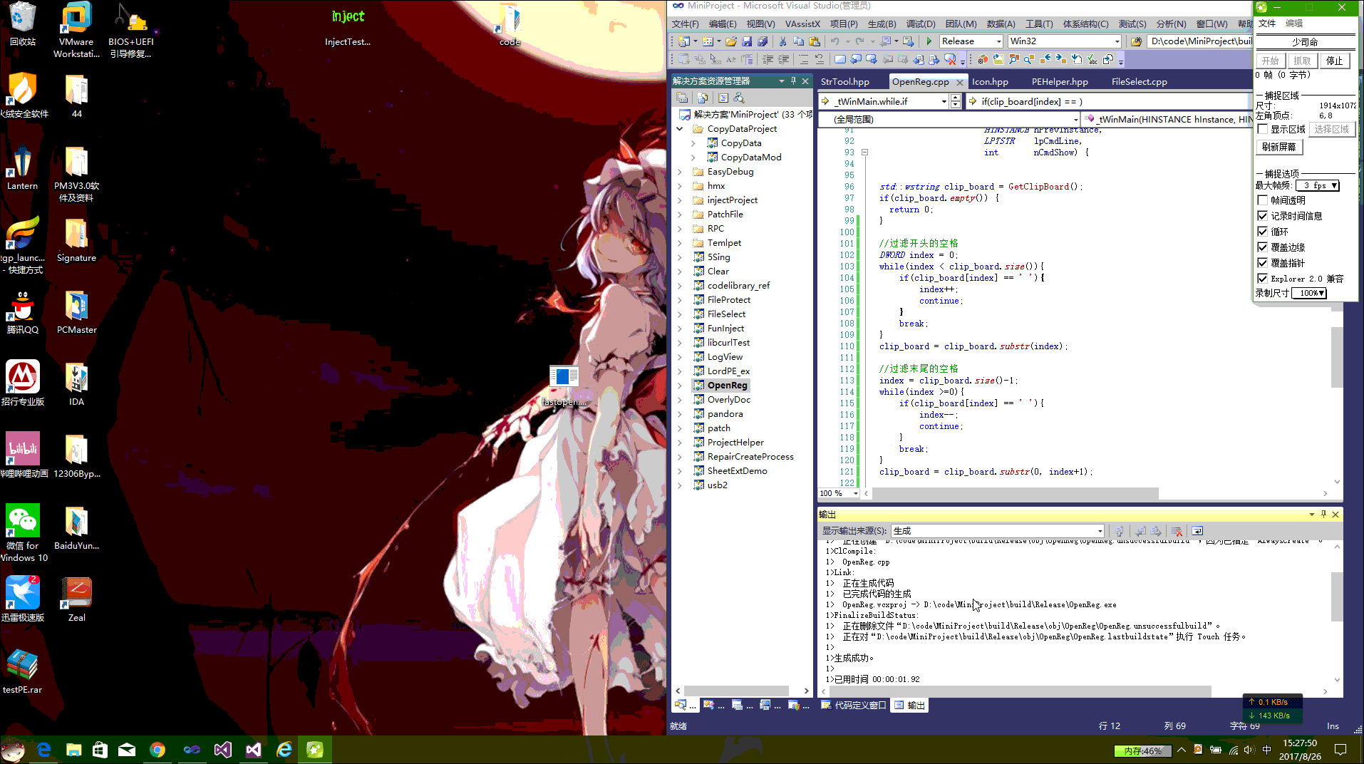
Task: Uncheck 覆盖指针 checkbox
Action: point(1263,263)
